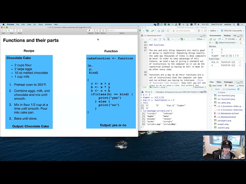Viewport: 246px width, 184px height.
Task: Open the Edit menu in menu bar
Action: [x=23, y=25]
